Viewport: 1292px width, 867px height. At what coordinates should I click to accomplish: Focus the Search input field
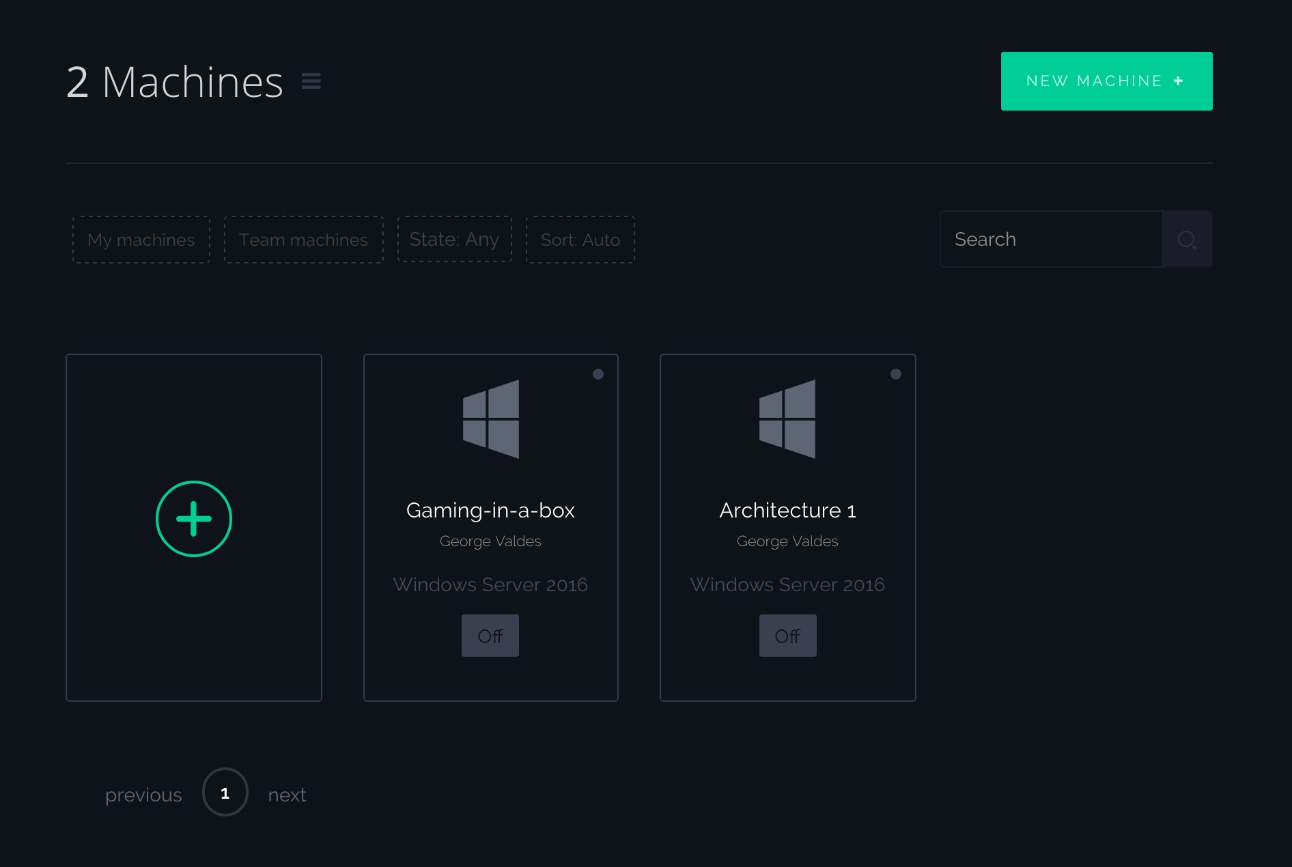[1052, 239]
